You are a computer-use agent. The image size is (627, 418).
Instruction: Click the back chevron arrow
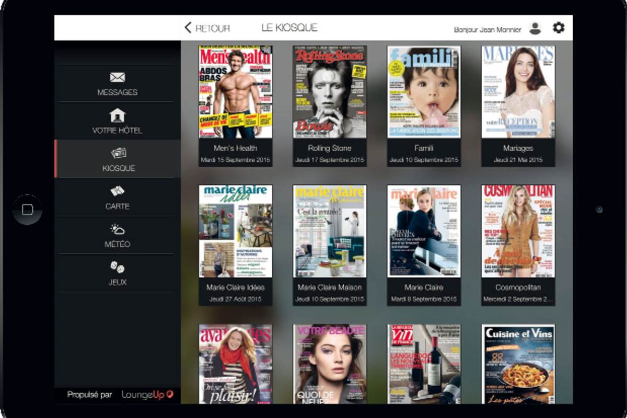coord(188,28)
